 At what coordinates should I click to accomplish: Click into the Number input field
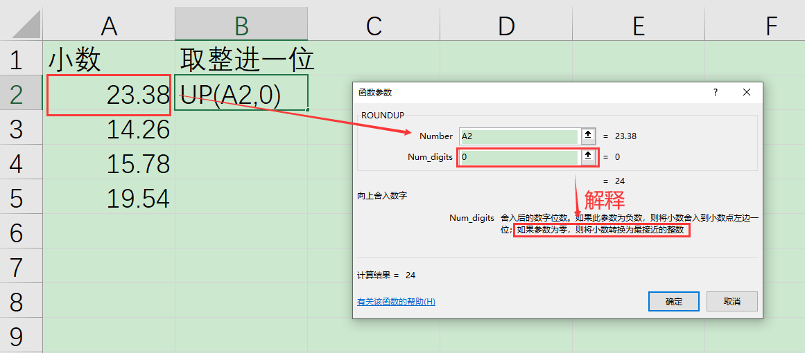[519, 136]
